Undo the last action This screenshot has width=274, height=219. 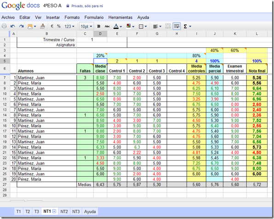click(x=12, y=26)
